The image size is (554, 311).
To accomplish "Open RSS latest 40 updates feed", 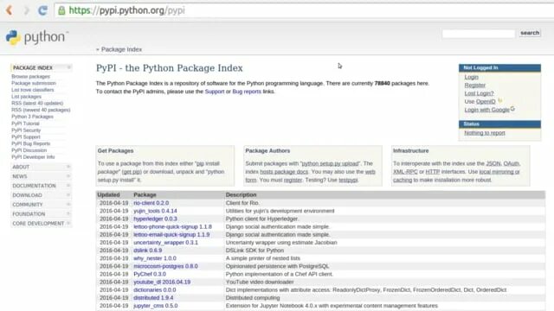I will tap(37, 104).
